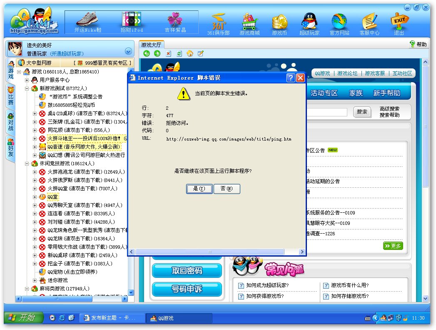Refresh the game hall page
The image size is (436, 330).
coord(179,53)
